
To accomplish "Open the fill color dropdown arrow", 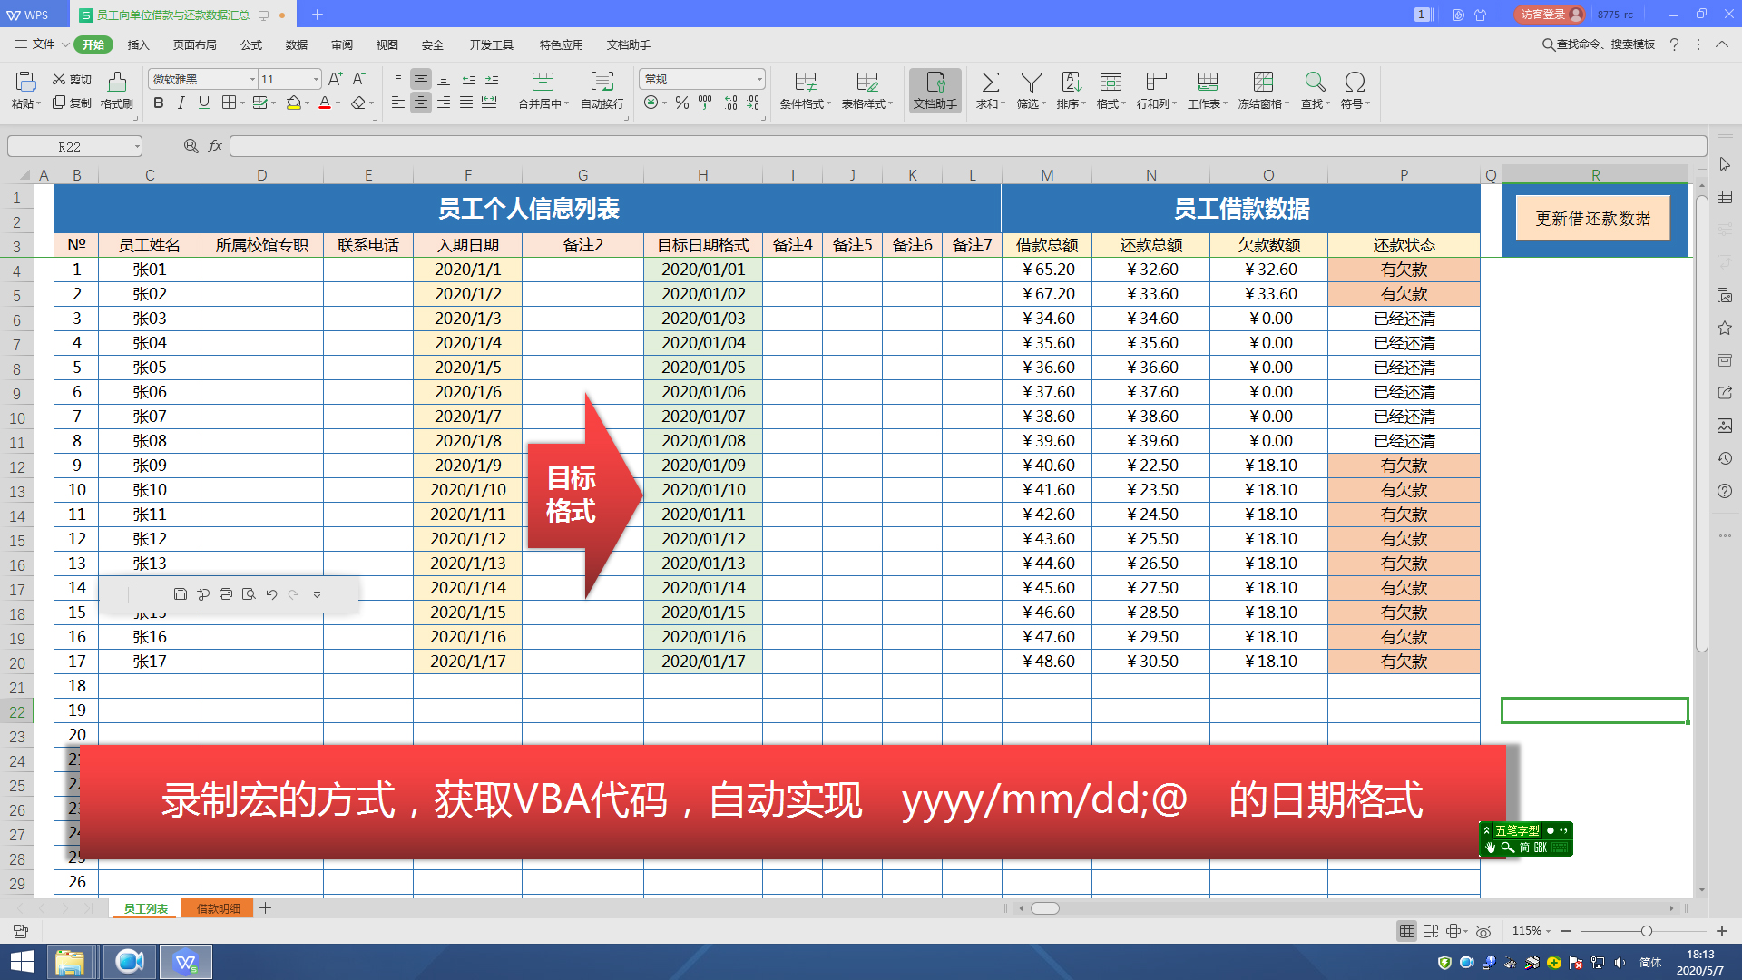I will 306,103.
